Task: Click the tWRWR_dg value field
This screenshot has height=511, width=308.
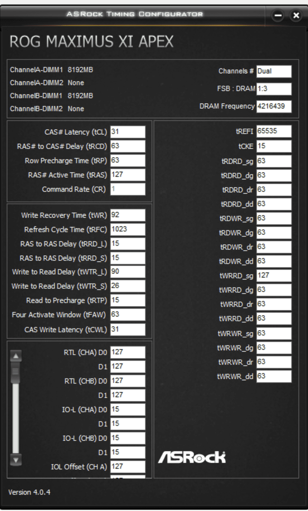Action: 274,348
